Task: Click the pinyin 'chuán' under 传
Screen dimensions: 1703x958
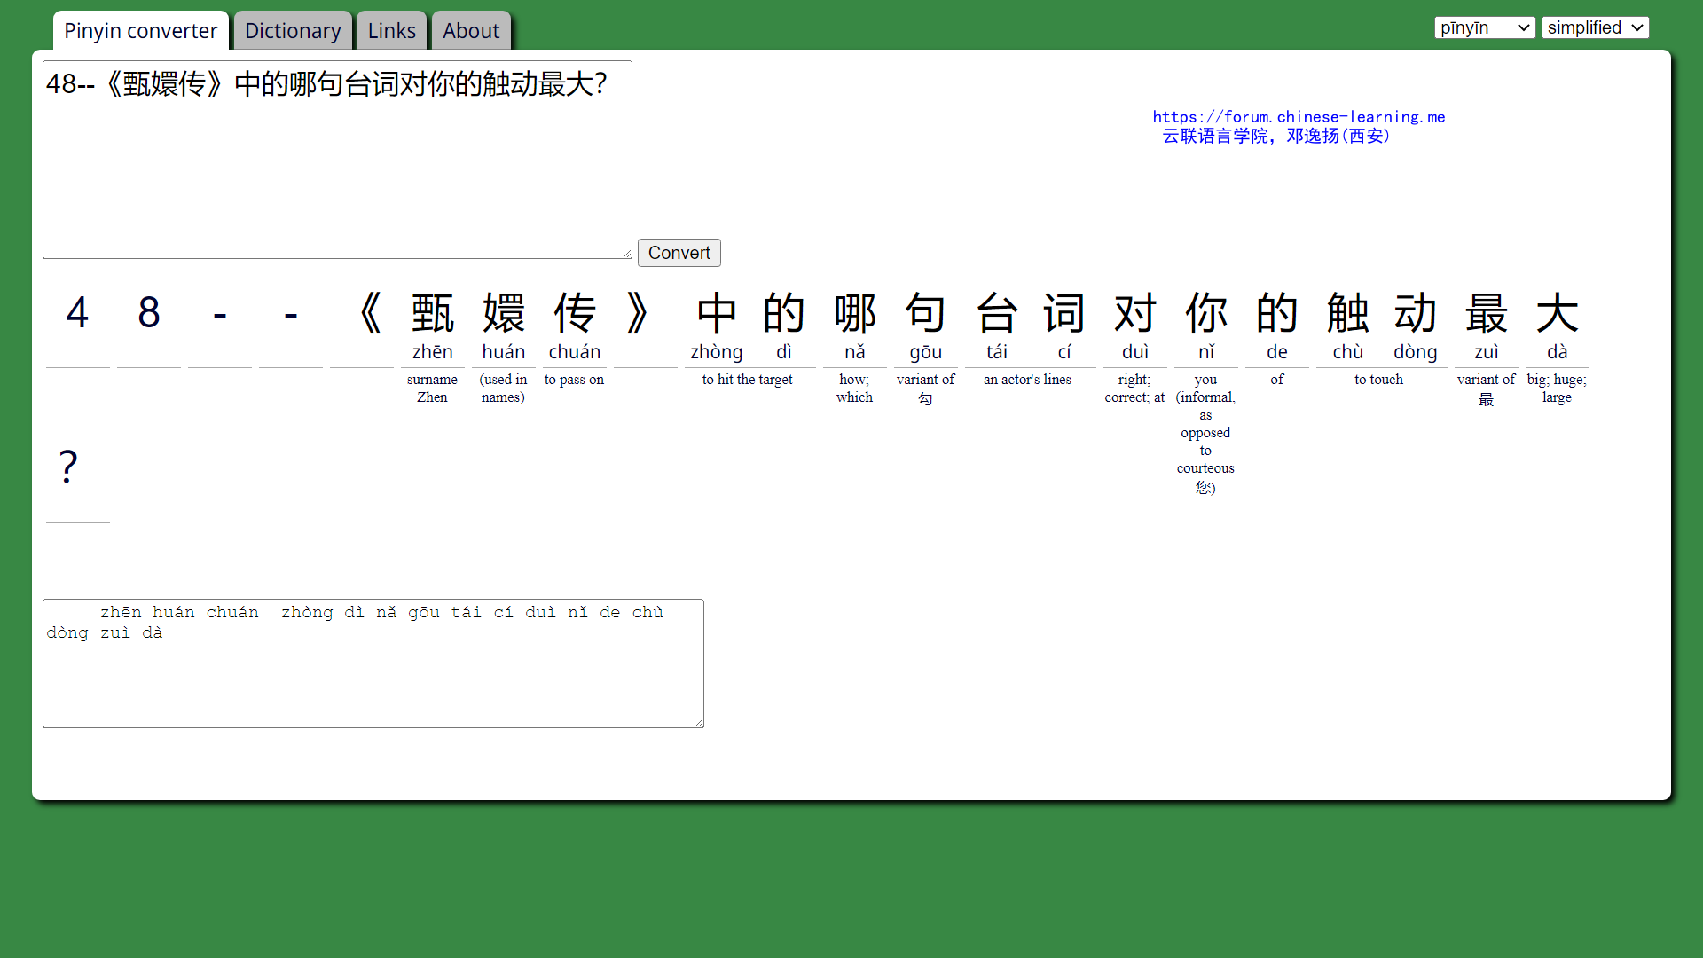Action: 575,352
